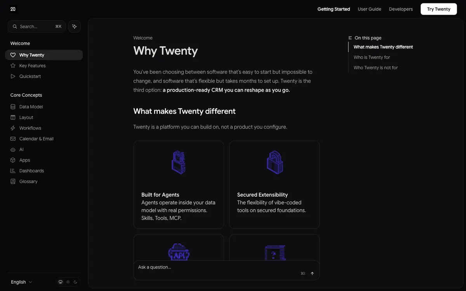
Task: Click the star icon beside Key Features
Action: point(13,66)
